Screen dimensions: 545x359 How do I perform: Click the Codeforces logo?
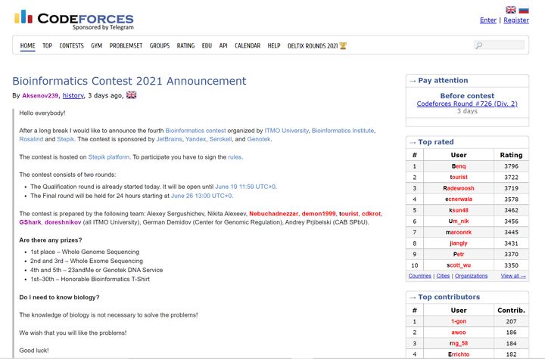point(73,20)
